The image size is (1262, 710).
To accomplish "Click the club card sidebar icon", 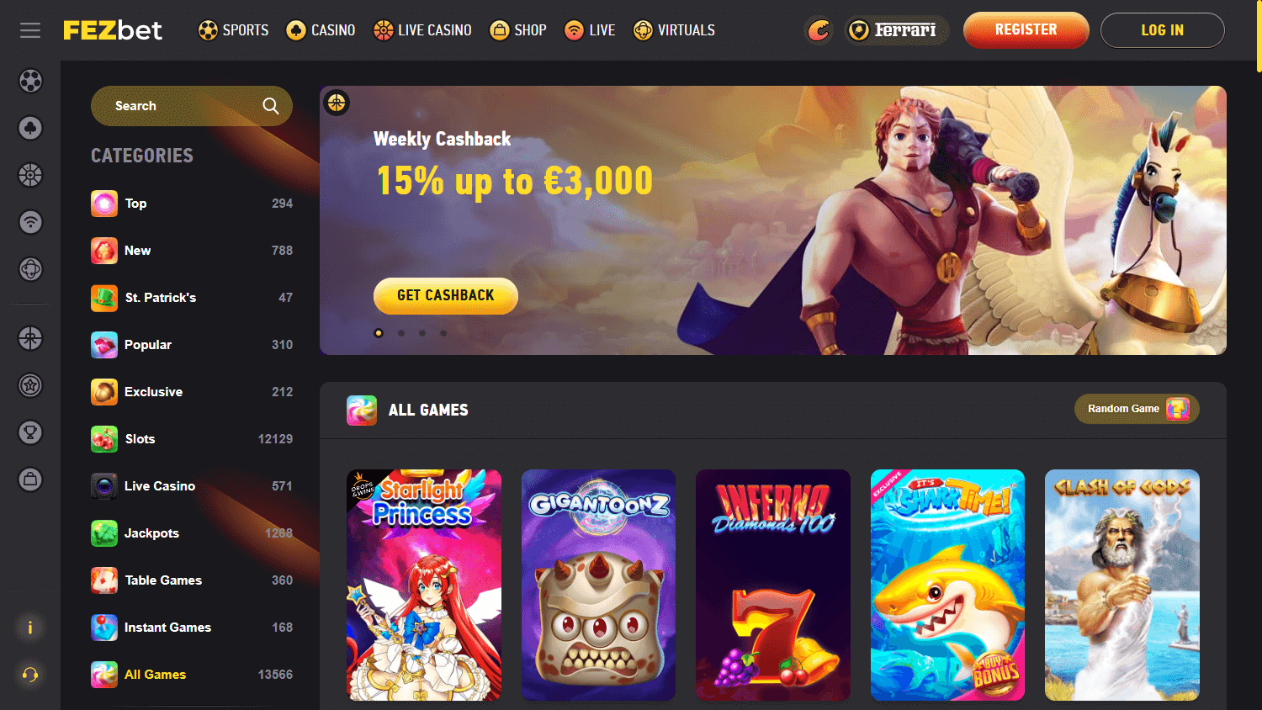I will coord(30,128).
